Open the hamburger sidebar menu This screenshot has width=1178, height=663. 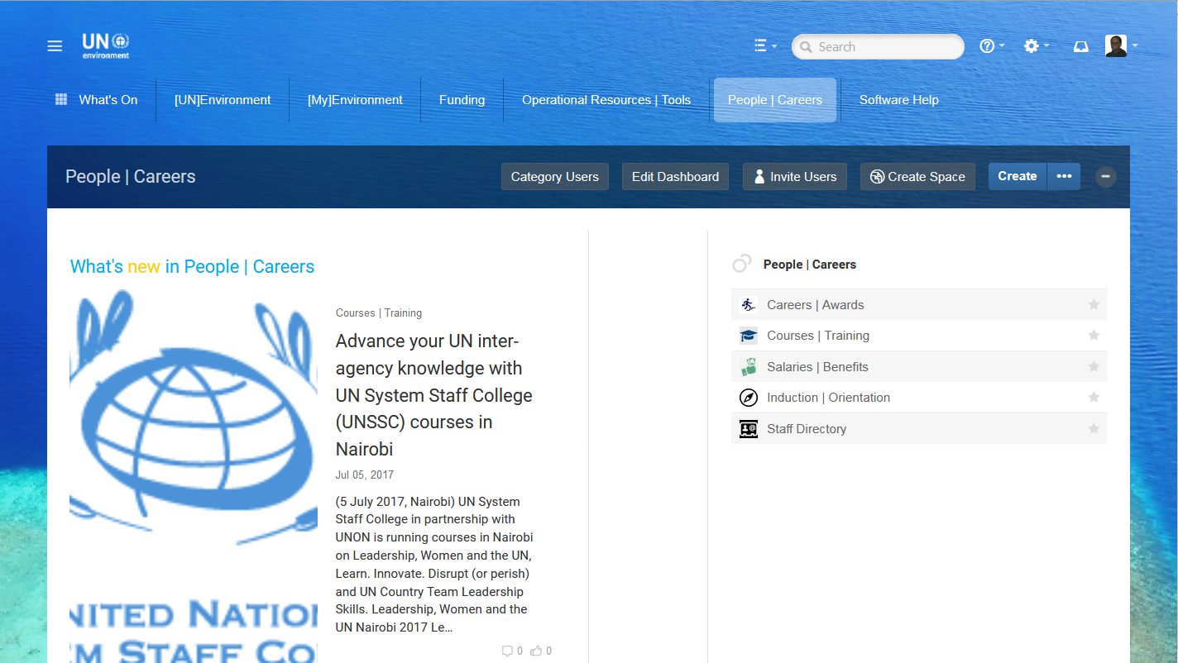click(55, 46)
